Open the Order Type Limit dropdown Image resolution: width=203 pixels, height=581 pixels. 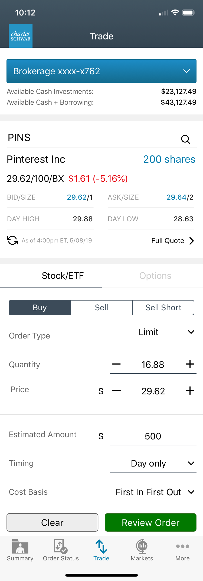pyautogui.click(x=153, y=332)
